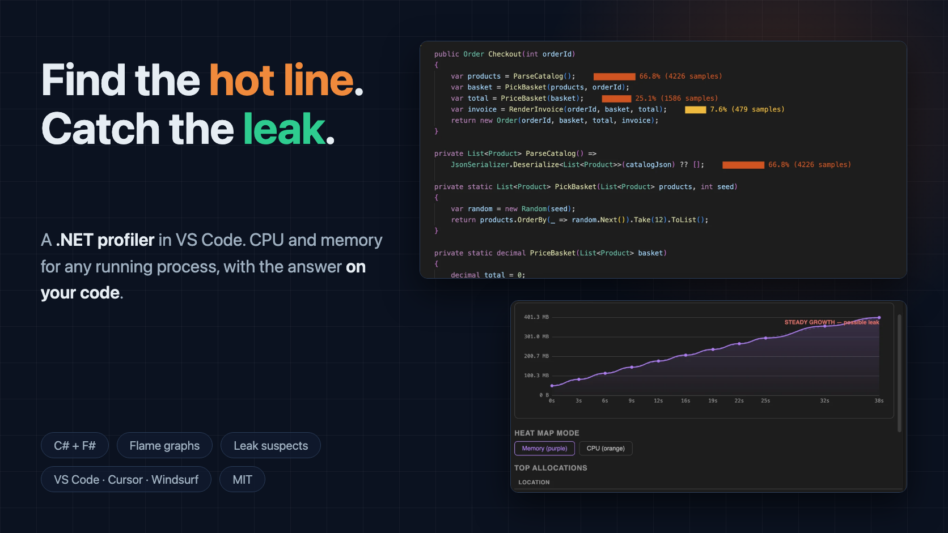Click the 401.3 MB axis label

536,317
